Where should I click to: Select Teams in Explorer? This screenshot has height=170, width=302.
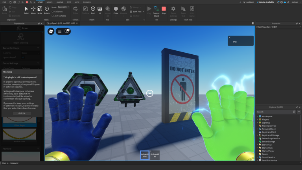(265, 154)
